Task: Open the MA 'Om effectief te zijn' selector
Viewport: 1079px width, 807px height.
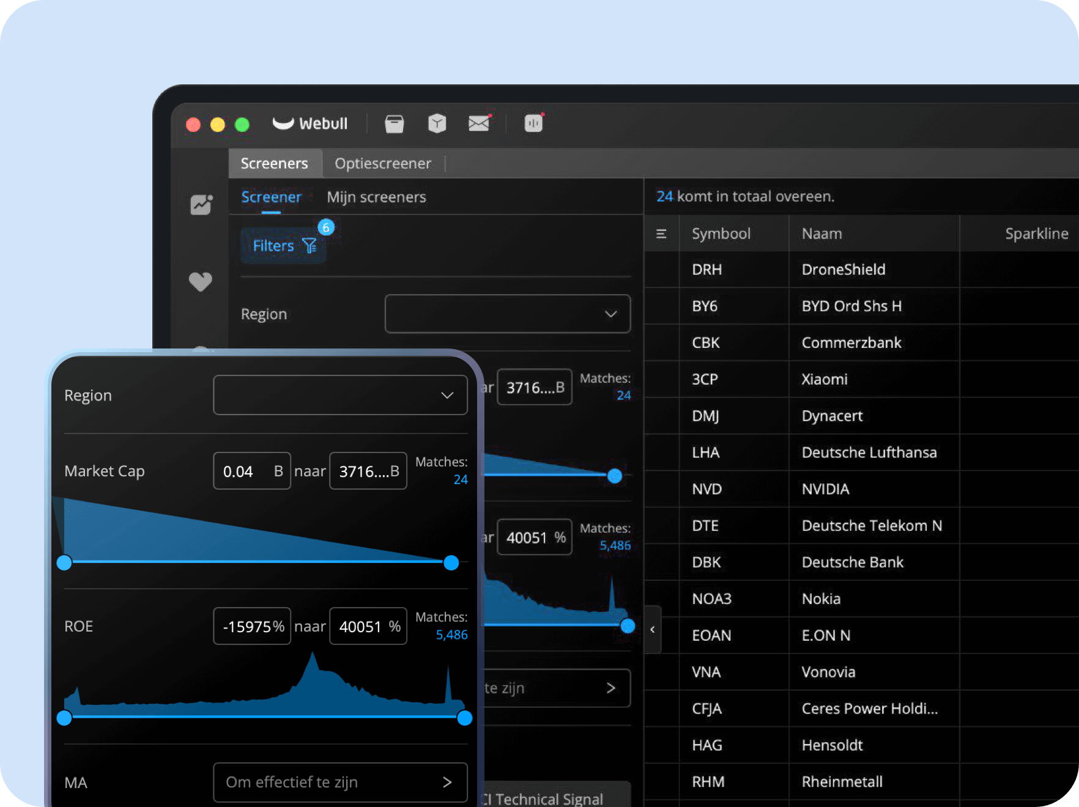Action: [340, 782]
